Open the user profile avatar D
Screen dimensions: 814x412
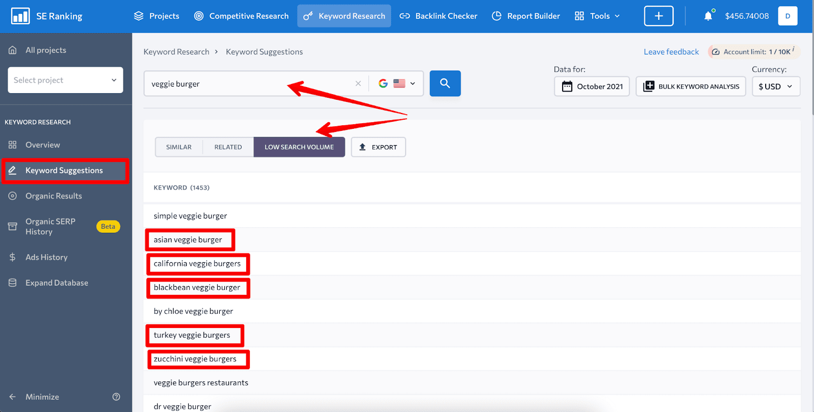point(788,16)
